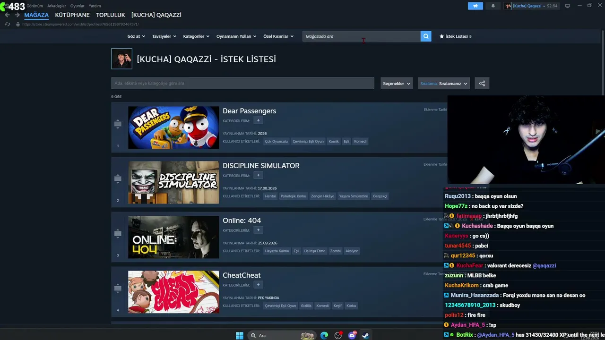
Task: Expand the Tavsiyeler dropdown
Action: click(164, 36)
